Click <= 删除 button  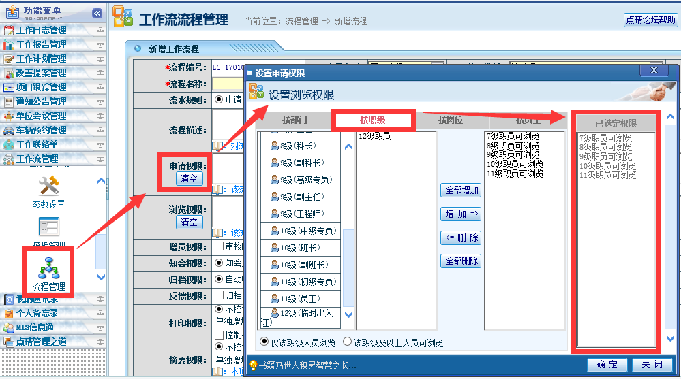pyautogui.click(x=461, y=237)
